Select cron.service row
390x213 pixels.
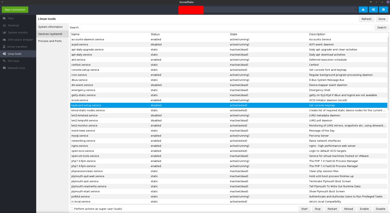click(229, 75)
